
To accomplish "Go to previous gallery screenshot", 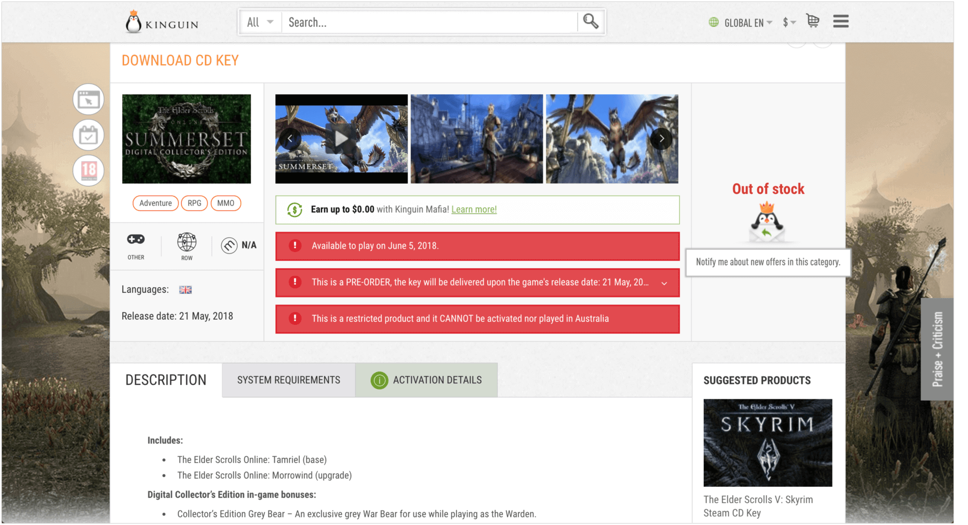I will click(x=290, y=139).
